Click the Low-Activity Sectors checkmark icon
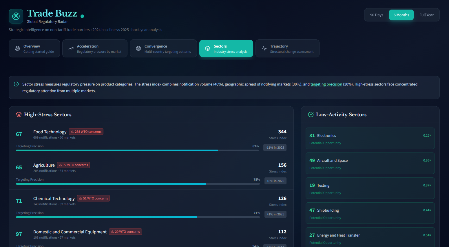 [x=311, y=115]
